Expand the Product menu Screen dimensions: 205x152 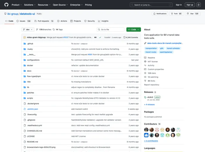tap(17, 5)
